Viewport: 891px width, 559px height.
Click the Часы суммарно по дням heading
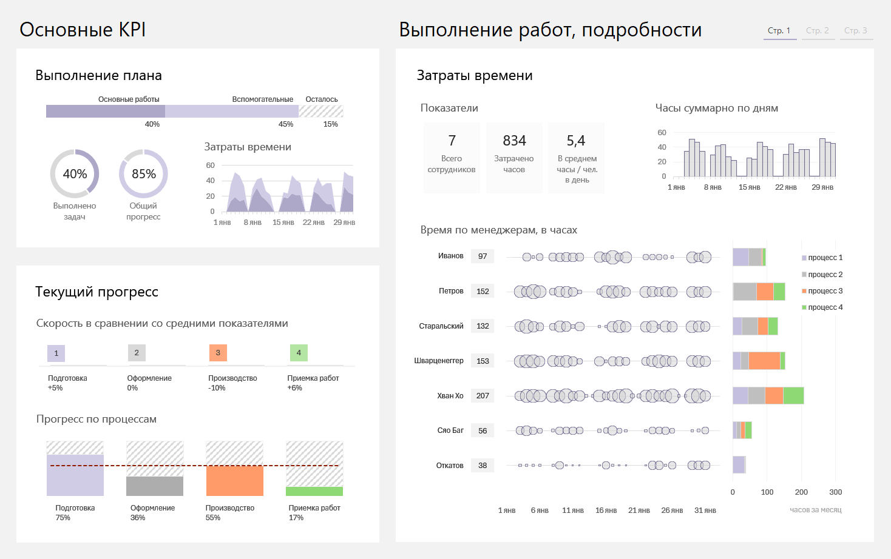click(717, 108)
